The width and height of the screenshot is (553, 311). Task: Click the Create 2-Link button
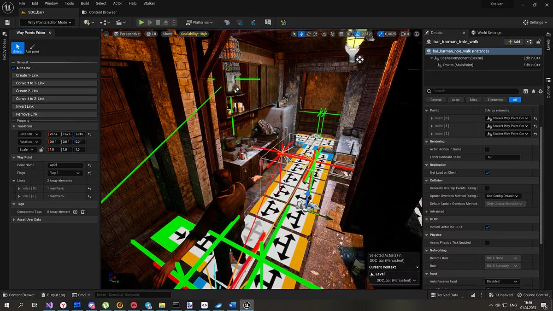click(54, 91)
